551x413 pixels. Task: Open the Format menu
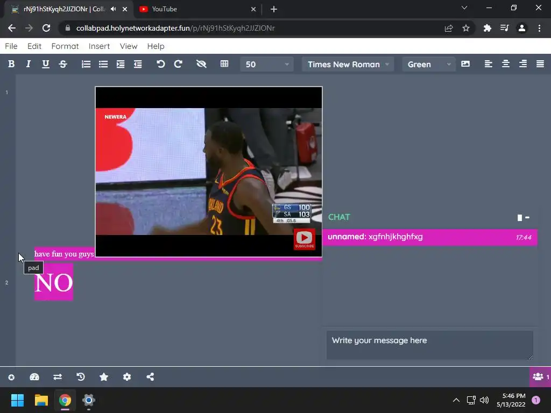pyautogui.click(x=65, y=46)
